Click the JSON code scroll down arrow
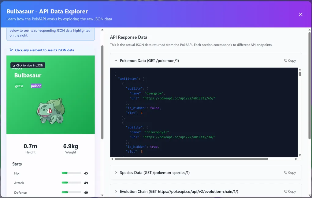The width and height of the screenshot is (312, 198). click(x=300, y=155)
